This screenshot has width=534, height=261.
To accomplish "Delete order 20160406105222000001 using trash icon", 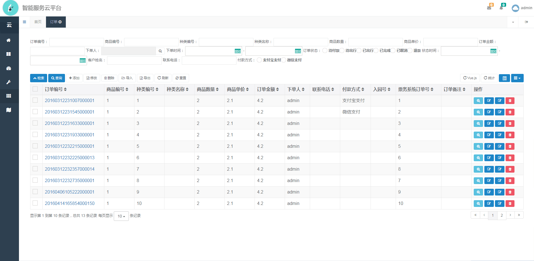I will click(510, 192).
